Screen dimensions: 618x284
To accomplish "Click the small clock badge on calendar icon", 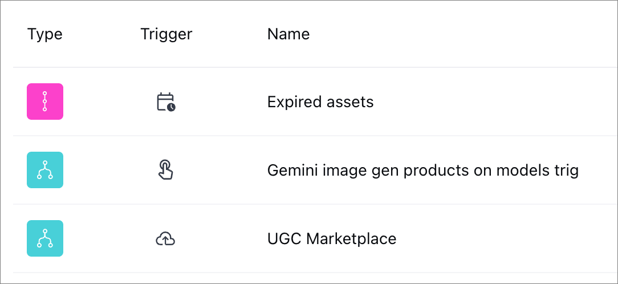I will coord(171,107).
